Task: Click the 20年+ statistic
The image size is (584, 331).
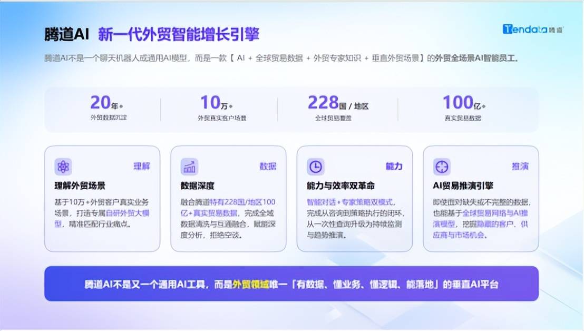Action: click(x=106, y=103)
